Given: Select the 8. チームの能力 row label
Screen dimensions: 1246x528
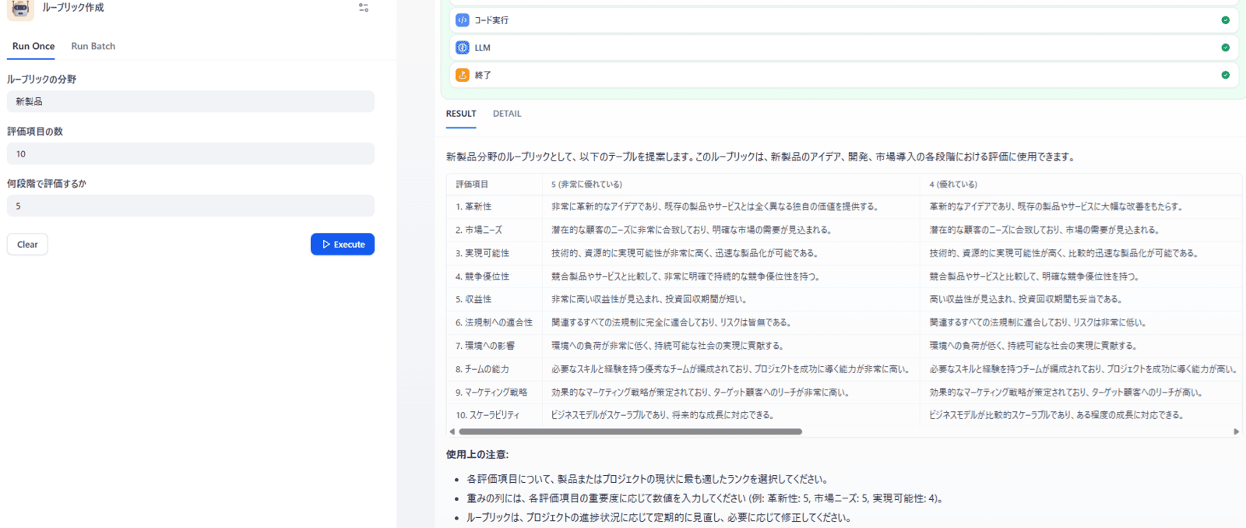Looking at the screenshot, I should (482, 369).
